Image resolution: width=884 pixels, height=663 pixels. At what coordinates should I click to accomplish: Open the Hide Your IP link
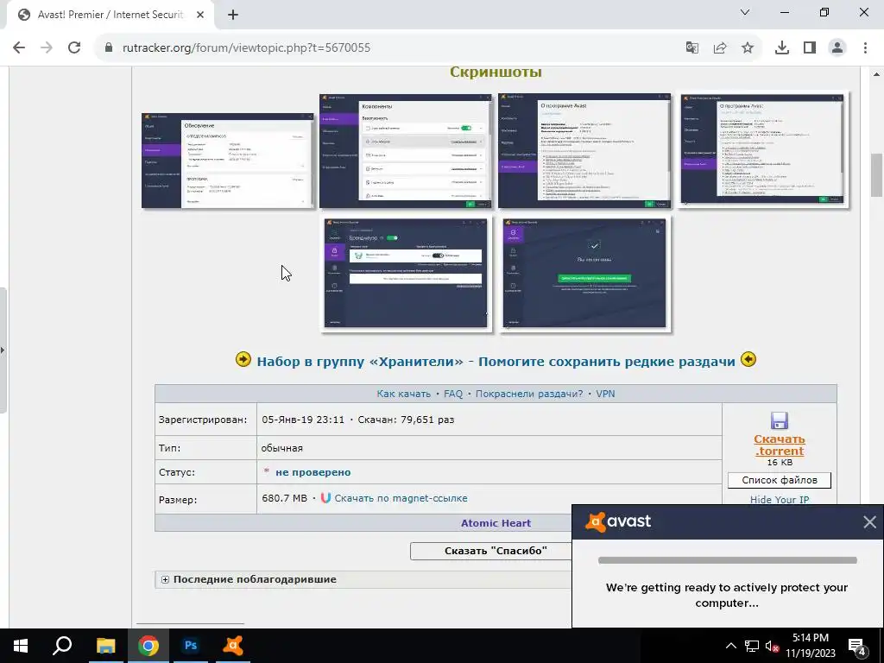pyautogui.click(x=780, y=500)
